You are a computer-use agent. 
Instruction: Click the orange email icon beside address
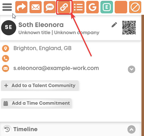click(6, 68)
